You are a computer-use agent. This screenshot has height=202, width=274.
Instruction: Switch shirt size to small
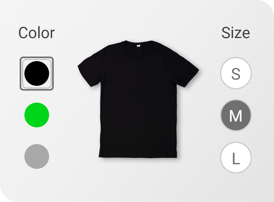tap(236, 73)
